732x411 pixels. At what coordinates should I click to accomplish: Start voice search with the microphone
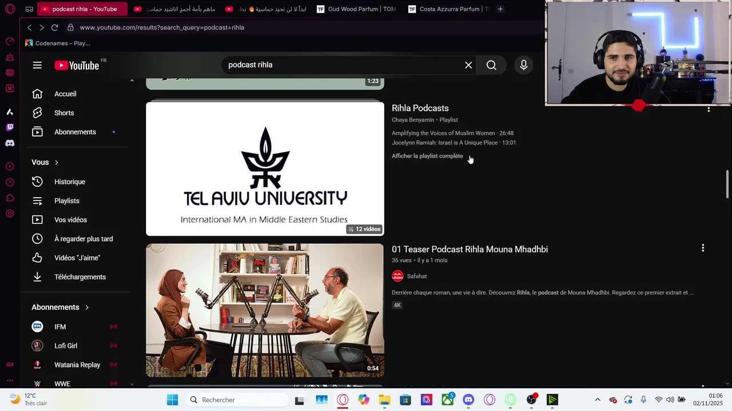coord(524,65)
